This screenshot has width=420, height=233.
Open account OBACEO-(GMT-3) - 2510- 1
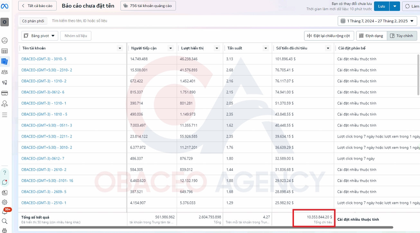[44, 203]
